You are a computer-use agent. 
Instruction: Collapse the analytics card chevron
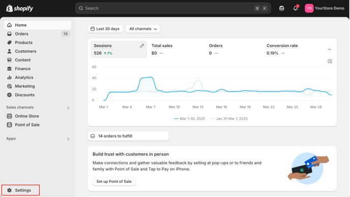point(330,49)
